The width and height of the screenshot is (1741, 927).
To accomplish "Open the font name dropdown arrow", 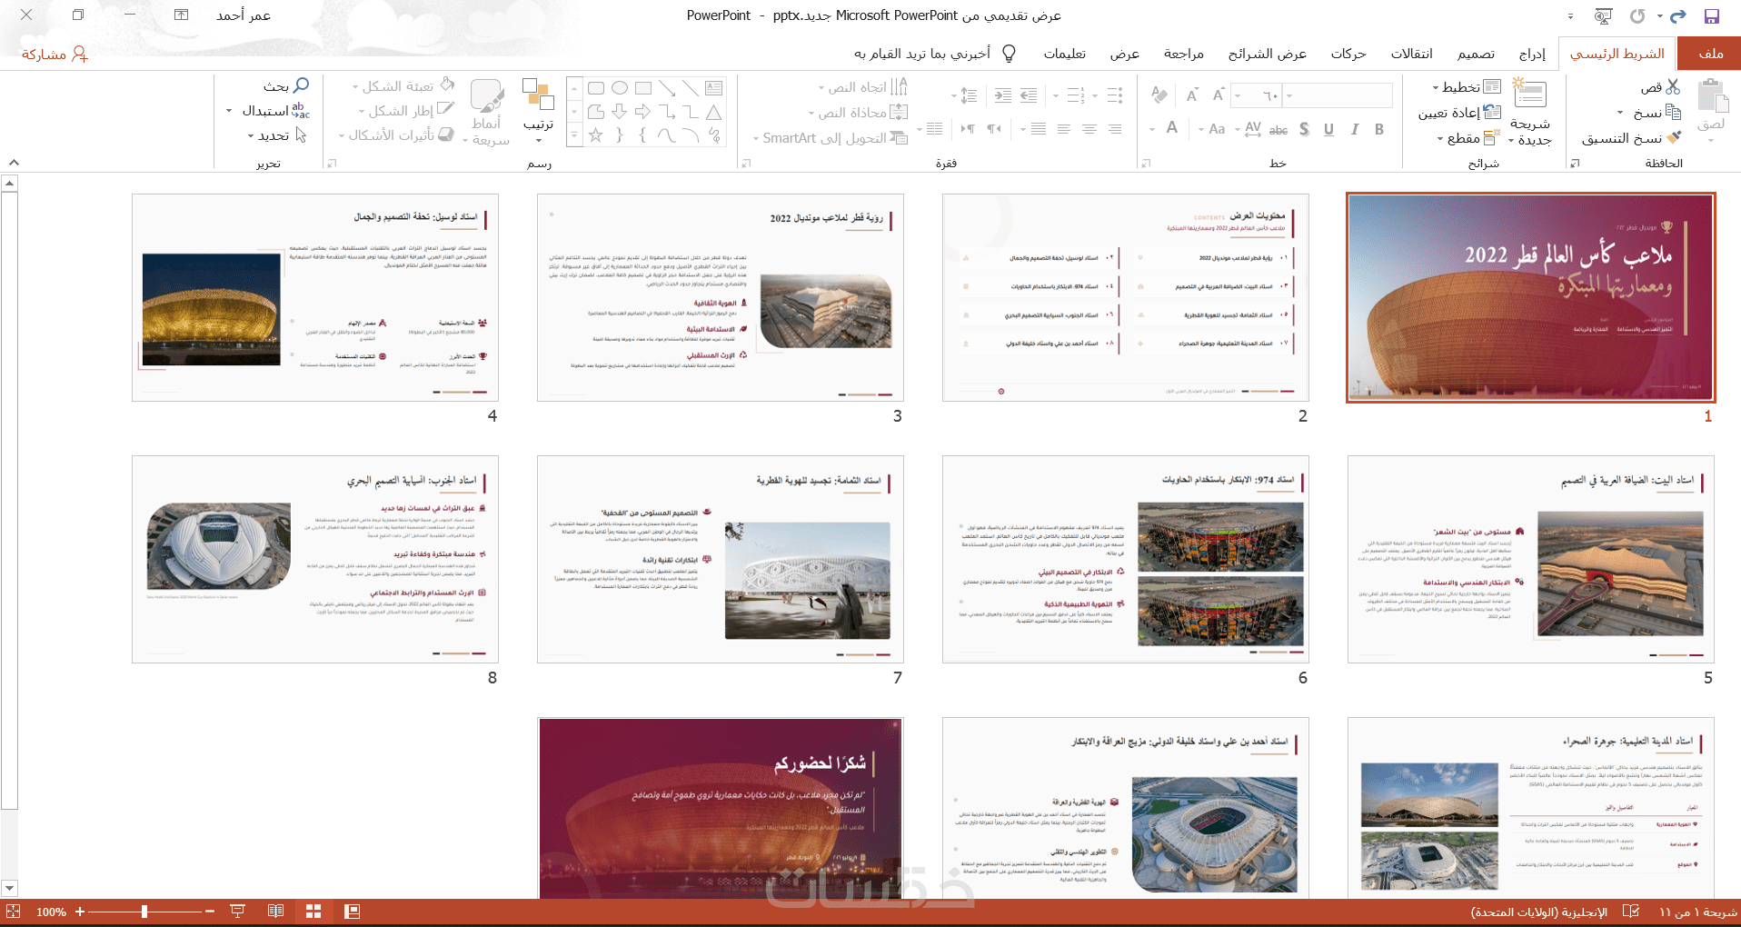I will point(1289,95).
